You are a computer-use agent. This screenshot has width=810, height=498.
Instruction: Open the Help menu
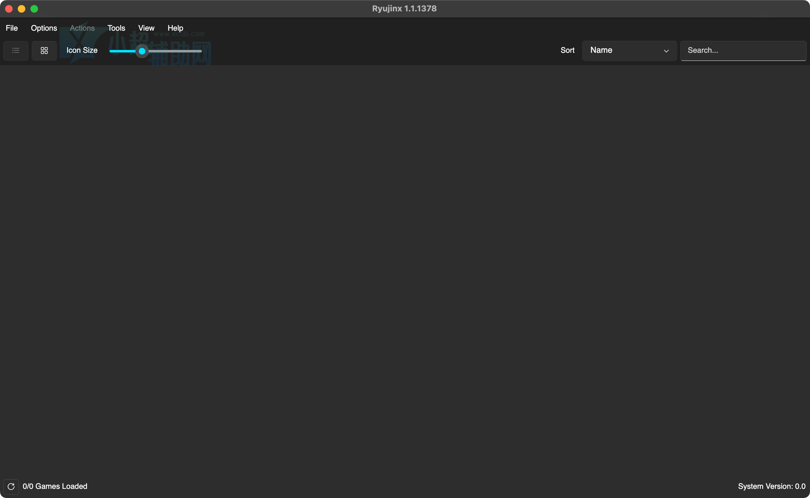coord(175,28)
